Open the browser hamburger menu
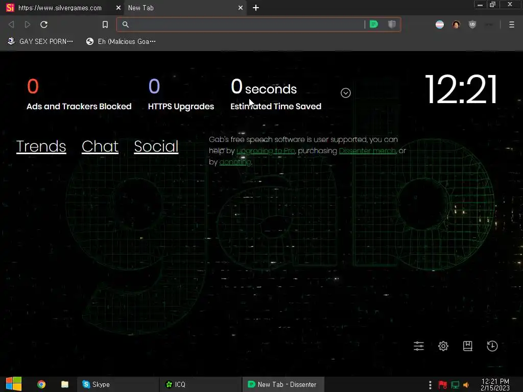 tap(512, 24)
